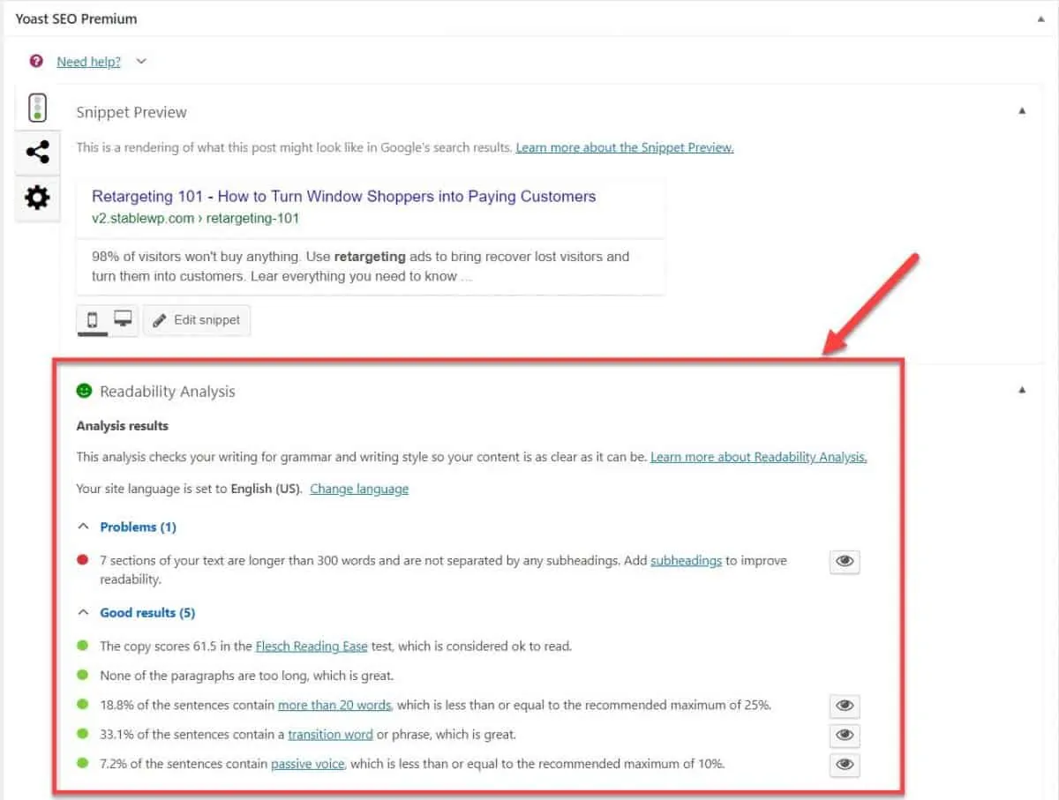Click the snippet meta description text
Screen dimensions: 1059x800
(360, 266)
